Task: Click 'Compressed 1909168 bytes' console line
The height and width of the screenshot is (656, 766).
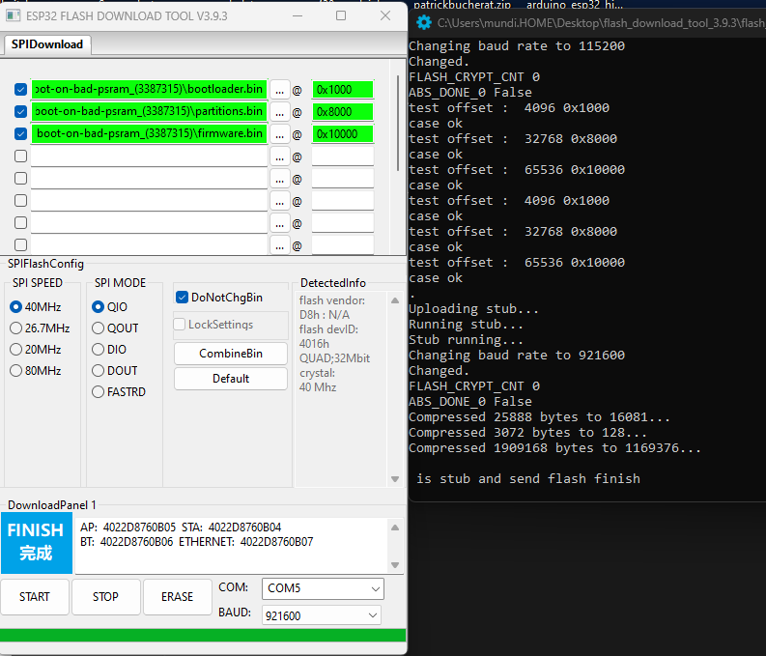Action: [554, 448]
